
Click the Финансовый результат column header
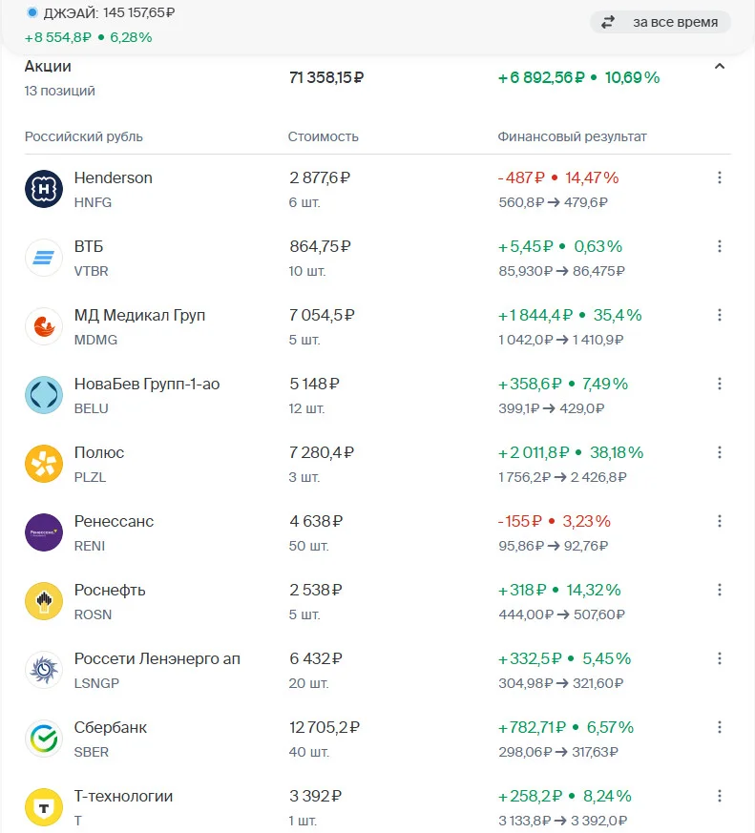tap(573, 136)
